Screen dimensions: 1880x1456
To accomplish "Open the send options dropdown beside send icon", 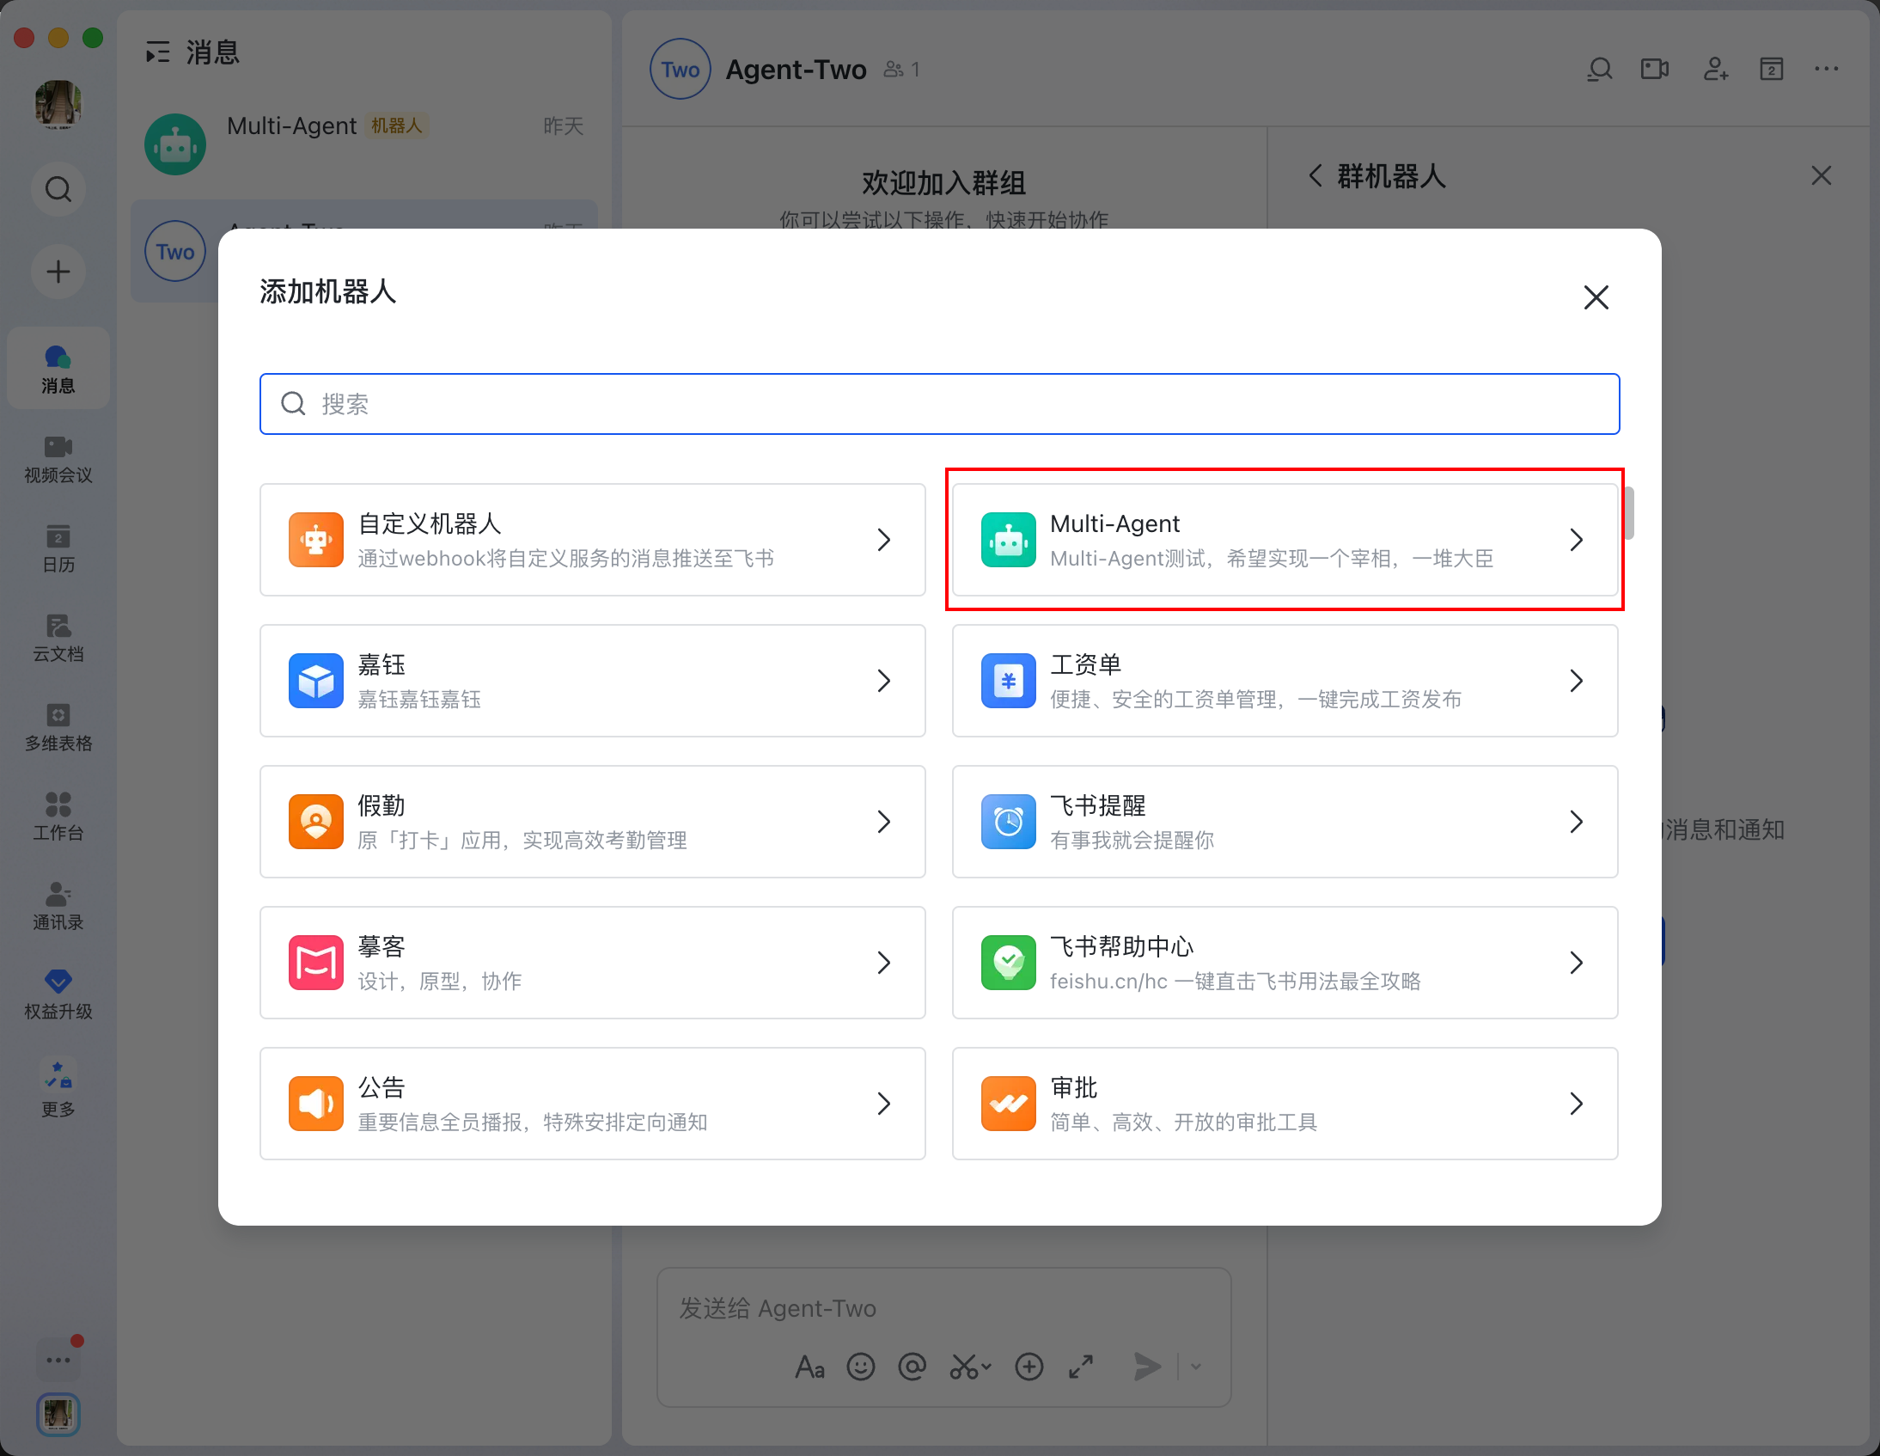I will pos(1195,1367).
